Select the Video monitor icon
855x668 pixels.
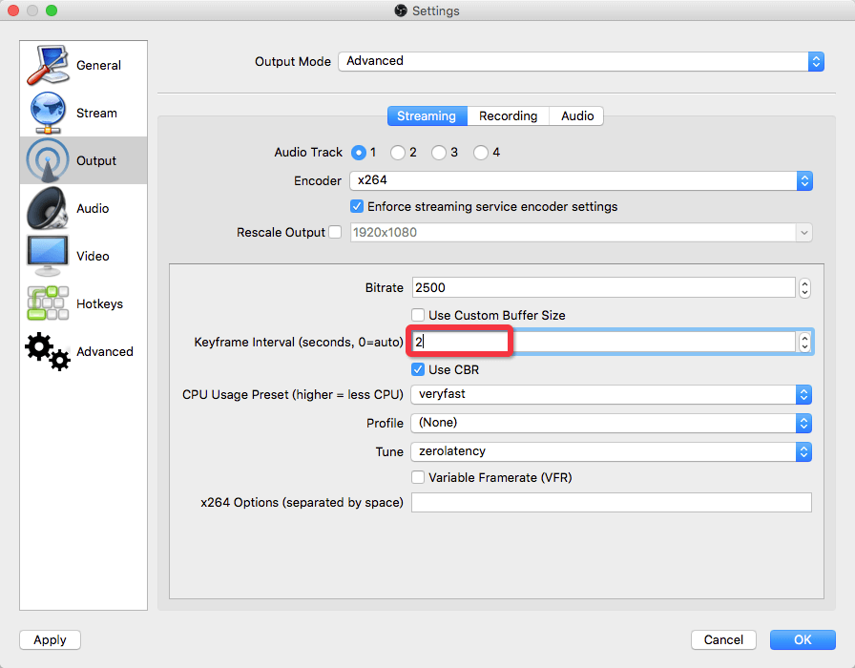[48, 256]
